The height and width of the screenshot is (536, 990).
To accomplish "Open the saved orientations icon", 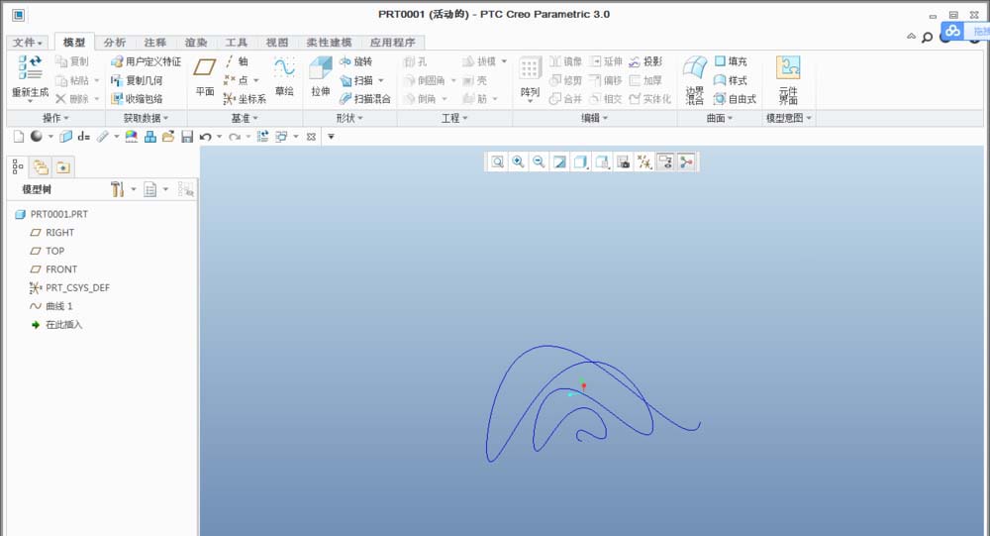I will point(602,162).
